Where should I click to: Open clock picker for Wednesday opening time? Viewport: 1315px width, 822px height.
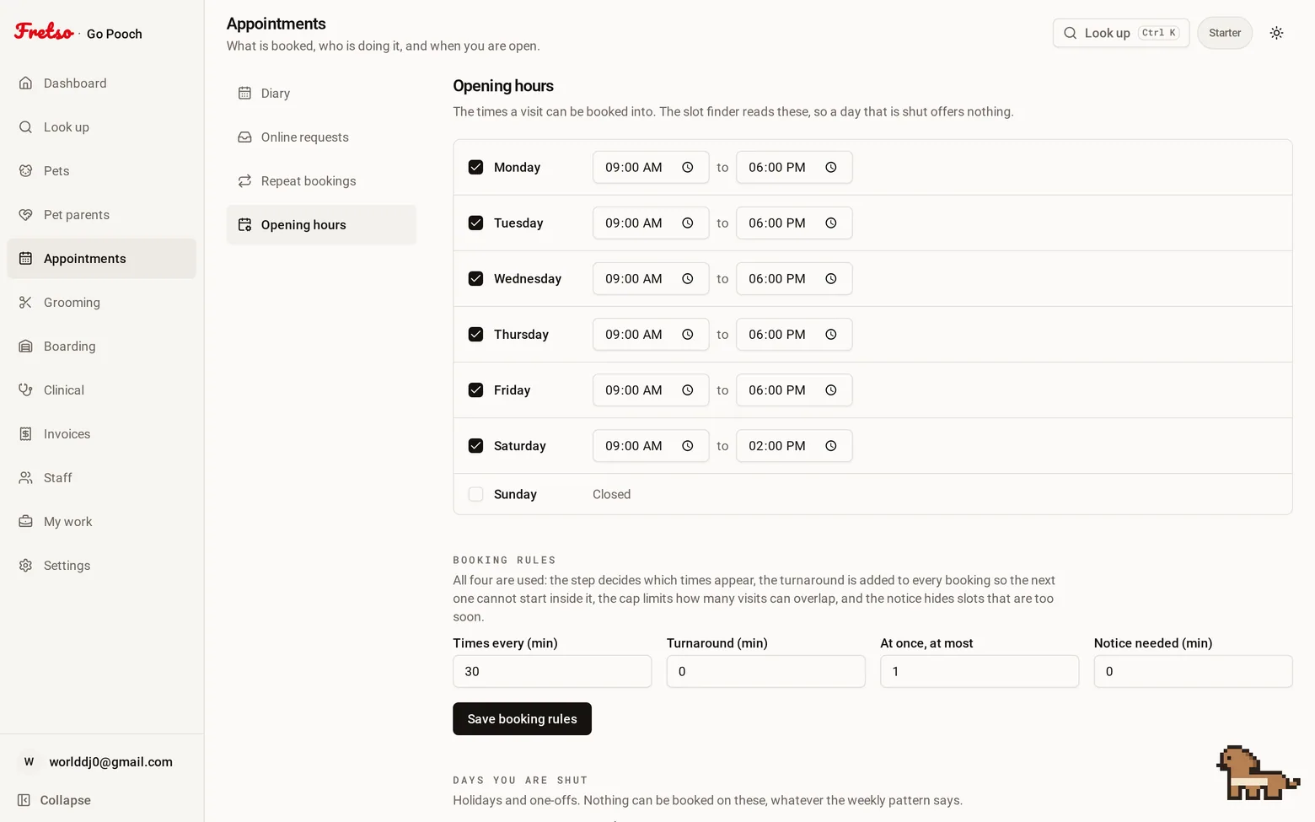pos(687,278)
